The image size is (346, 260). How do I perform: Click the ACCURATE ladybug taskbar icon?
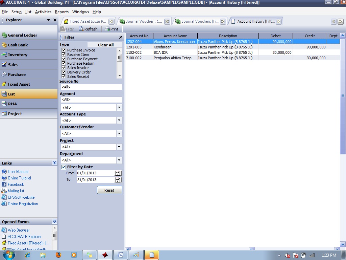[105, 255]
